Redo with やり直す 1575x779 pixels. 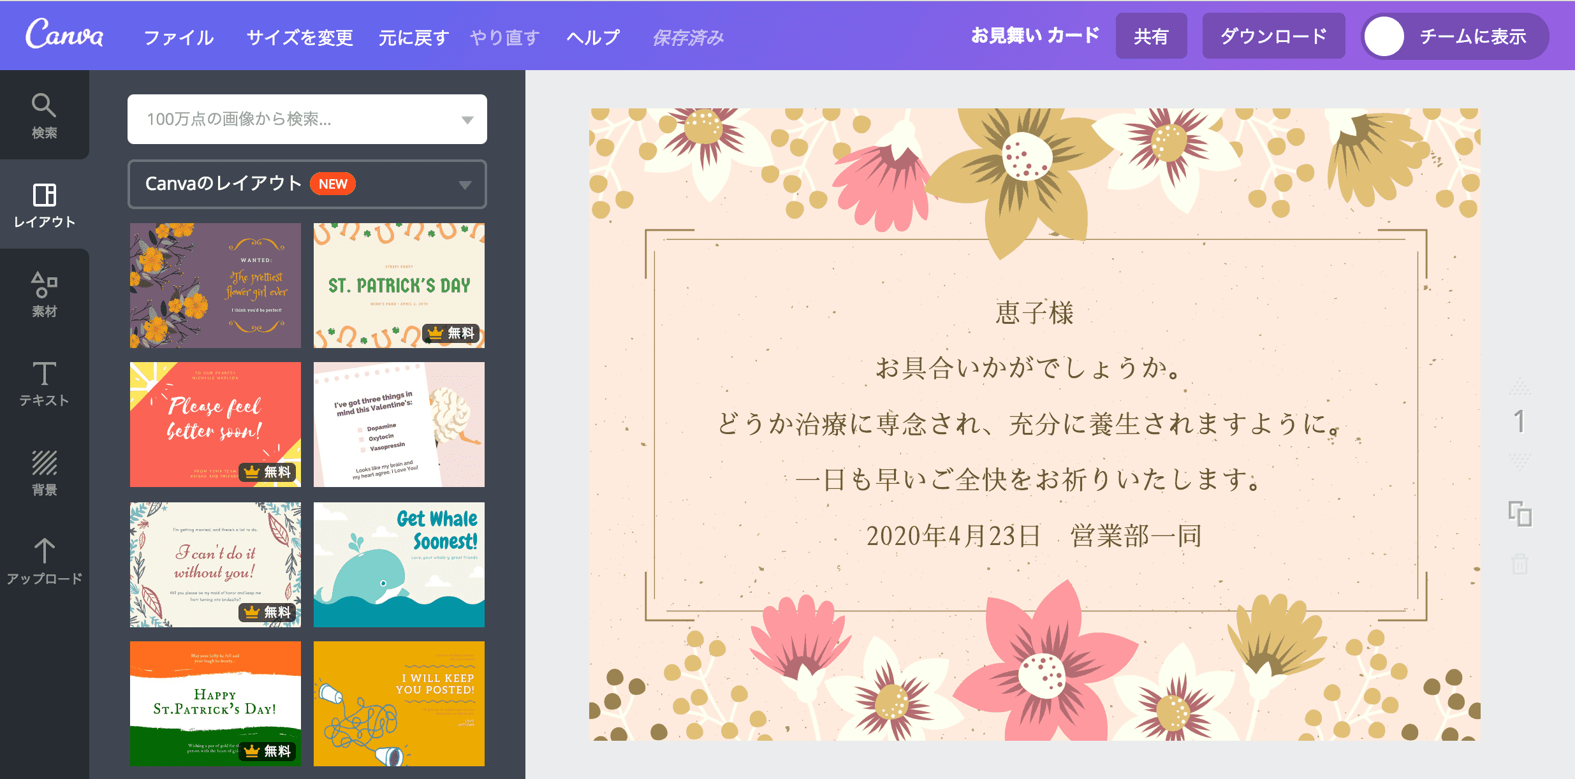[x=504, y=37]
